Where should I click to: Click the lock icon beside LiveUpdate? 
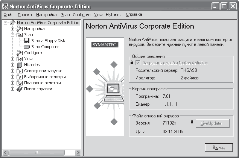[x=192, y=122]
